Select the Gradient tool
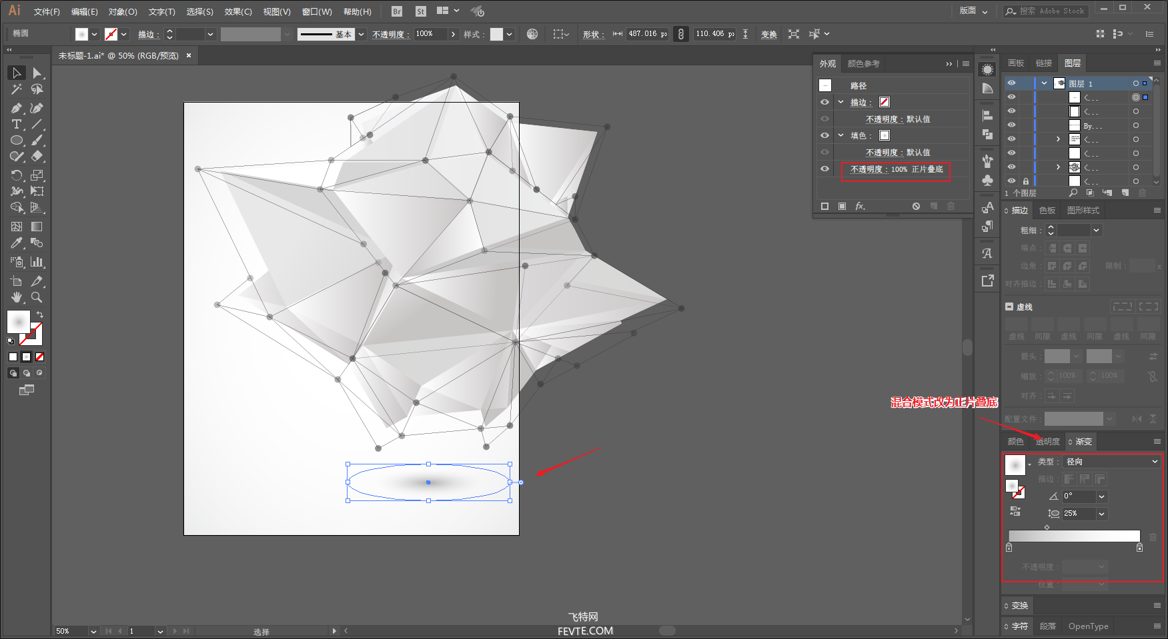 37,227
